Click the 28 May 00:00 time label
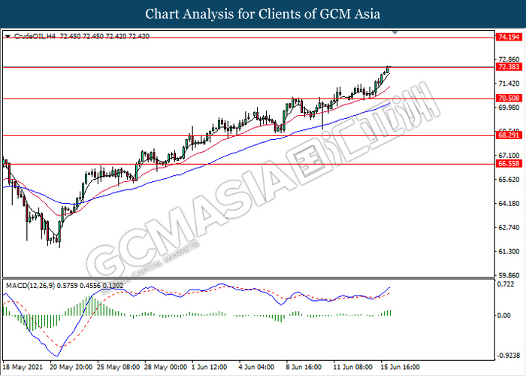Image resolution: width=526 pixels, height=376 pixels. pyautogui.click(x=166, y=367)
